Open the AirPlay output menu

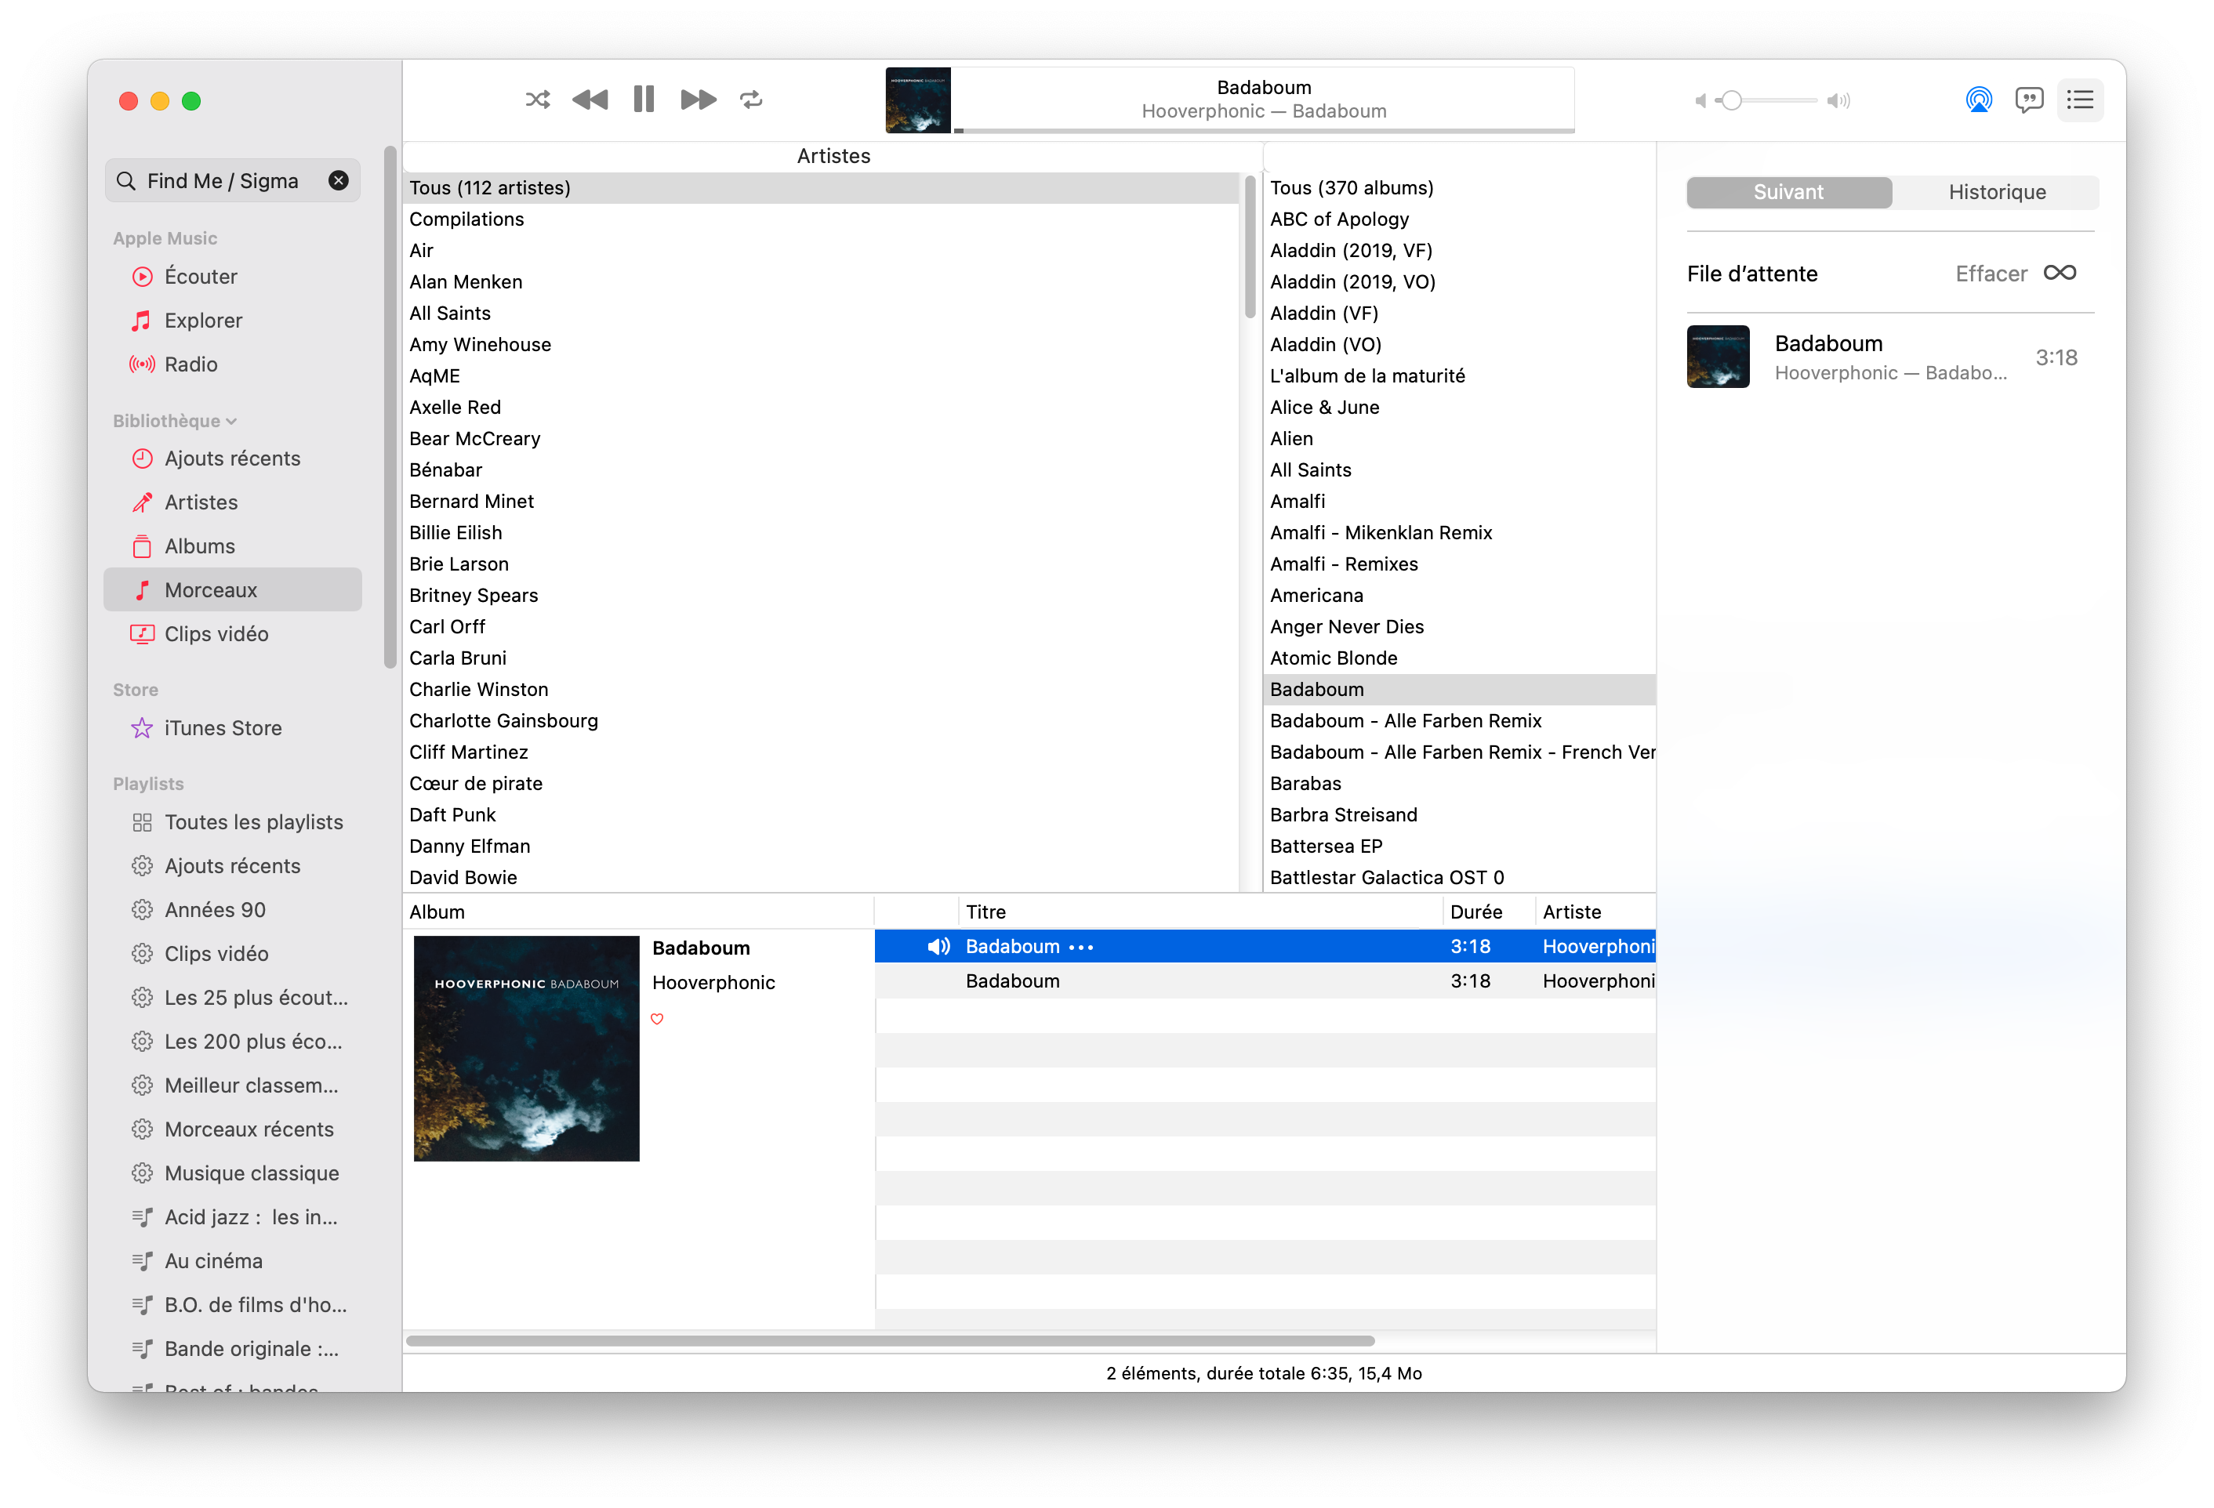(1978, 100)
